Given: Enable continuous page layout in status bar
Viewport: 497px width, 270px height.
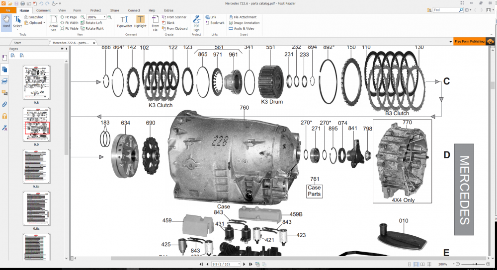Looking at the screenshot, I should 416,264.
